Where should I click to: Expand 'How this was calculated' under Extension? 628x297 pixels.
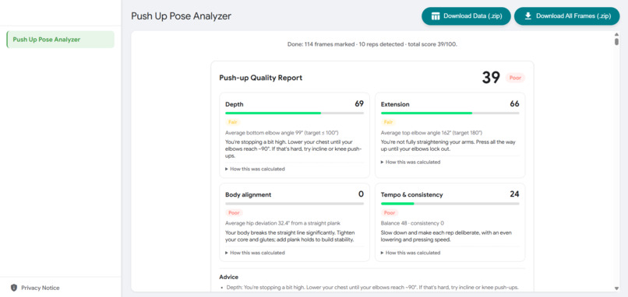coord(411,162)
